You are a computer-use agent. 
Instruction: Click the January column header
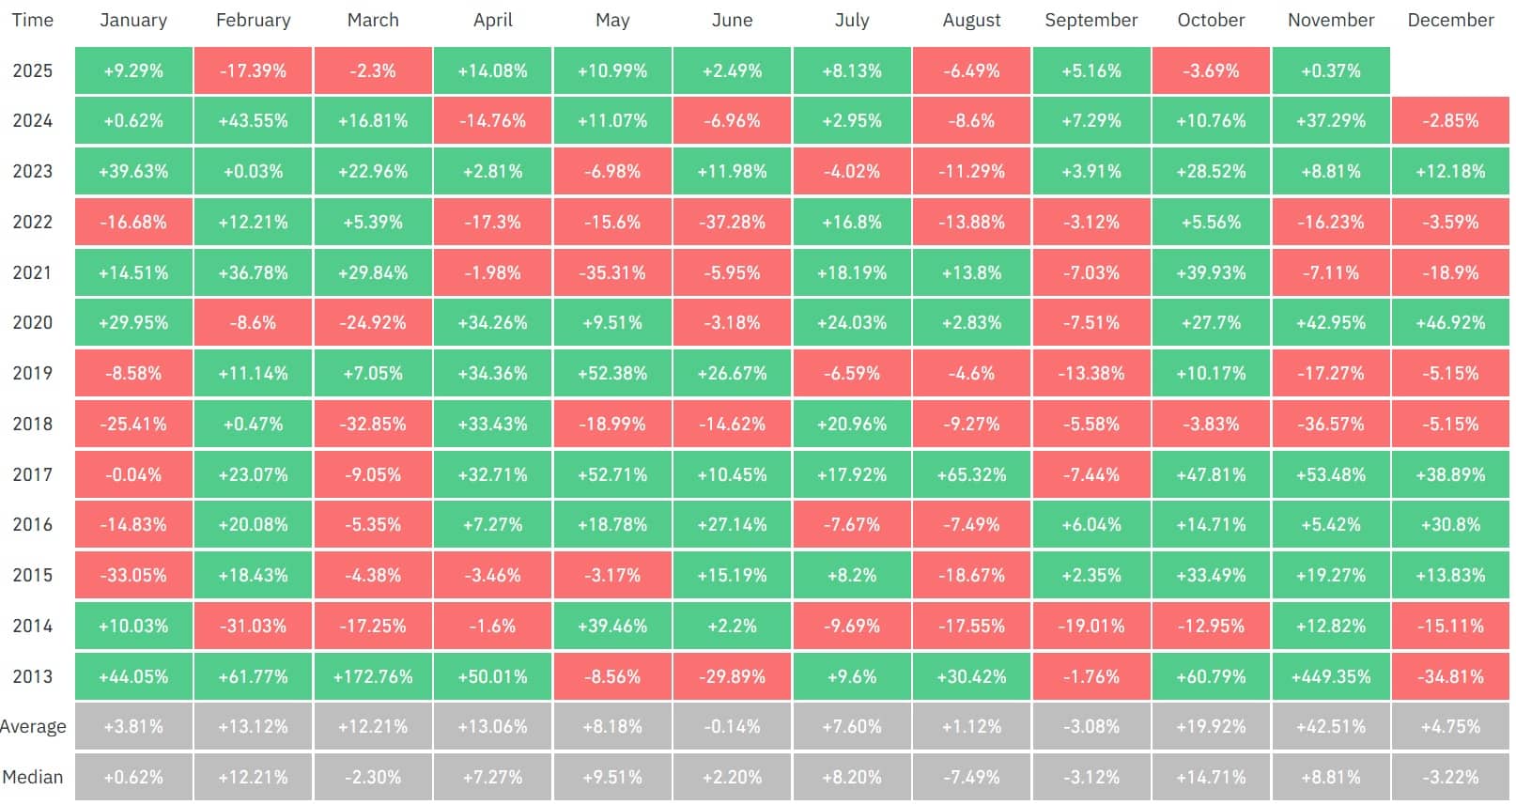click(x=133, y=20)
